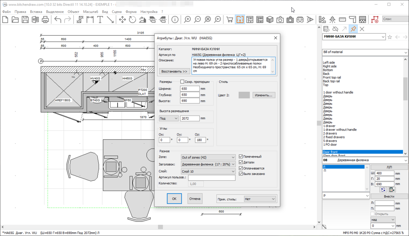Click the Изменить... color button
409x236 pixels.
click(264, 95)
